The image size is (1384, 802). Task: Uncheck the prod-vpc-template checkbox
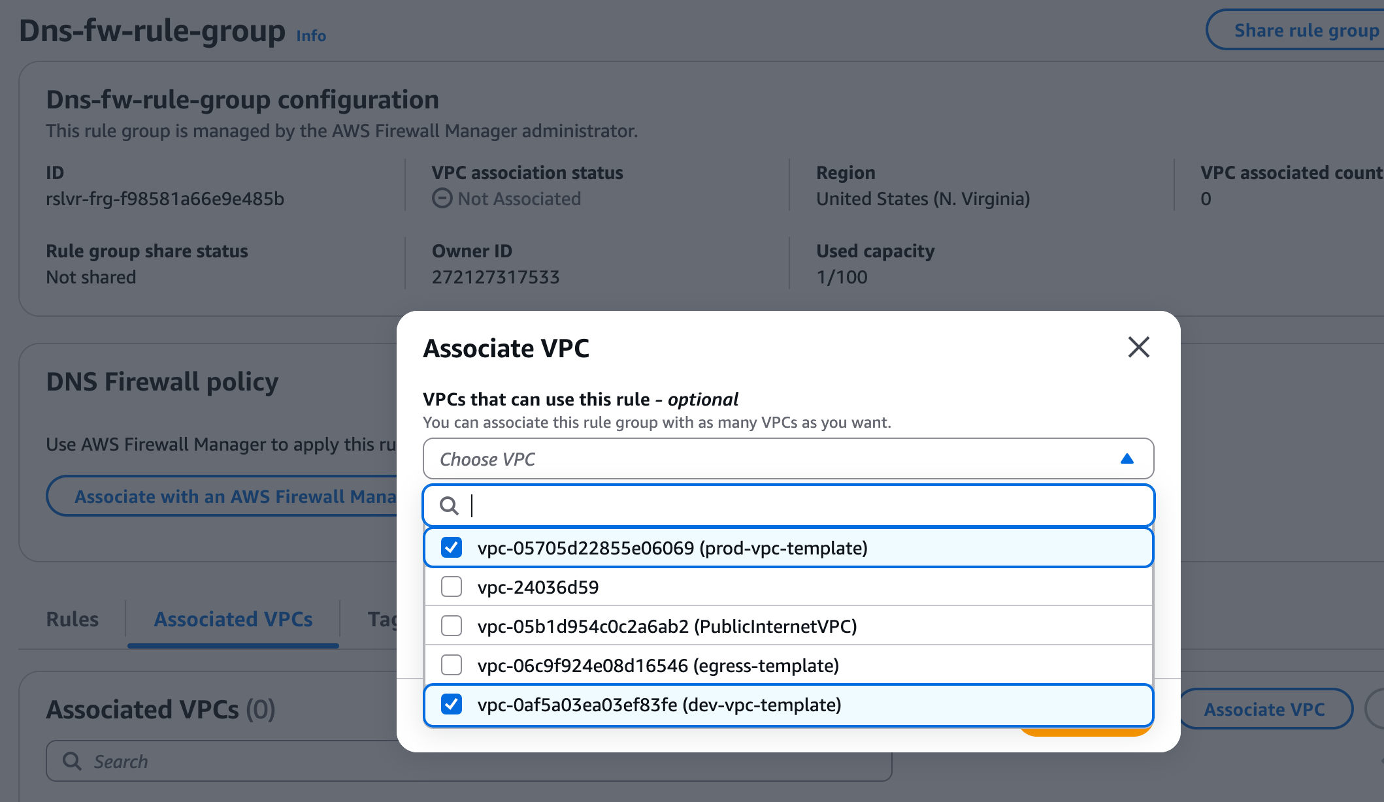452,547
